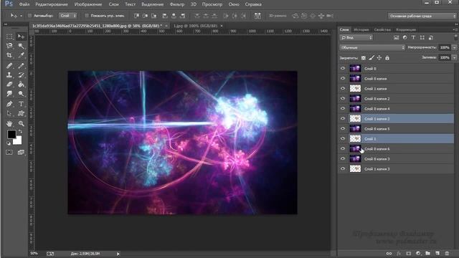Hide layer Слой 0 копия
This screenshot has height=258, width=459.
pyautogui.click(x=343, y=78)
